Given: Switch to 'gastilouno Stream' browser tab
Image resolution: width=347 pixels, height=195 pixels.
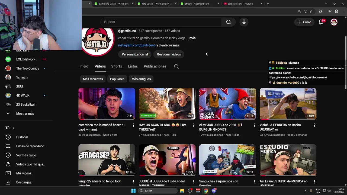Looking at the screenshot, I should (x=114, y=4).
